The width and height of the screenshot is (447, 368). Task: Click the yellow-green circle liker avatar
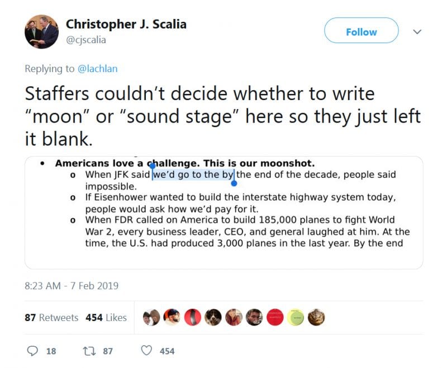coord(297,317)
